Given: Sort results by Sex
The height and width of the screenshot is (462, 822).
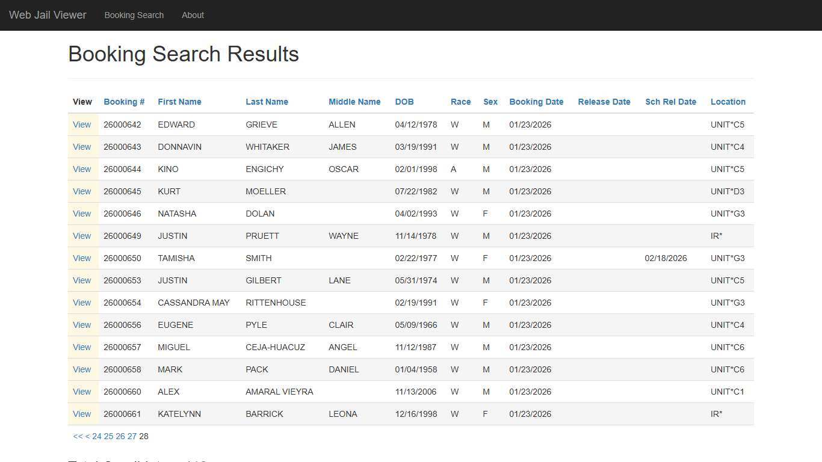Looking at the screenshot, I should 490,102.
